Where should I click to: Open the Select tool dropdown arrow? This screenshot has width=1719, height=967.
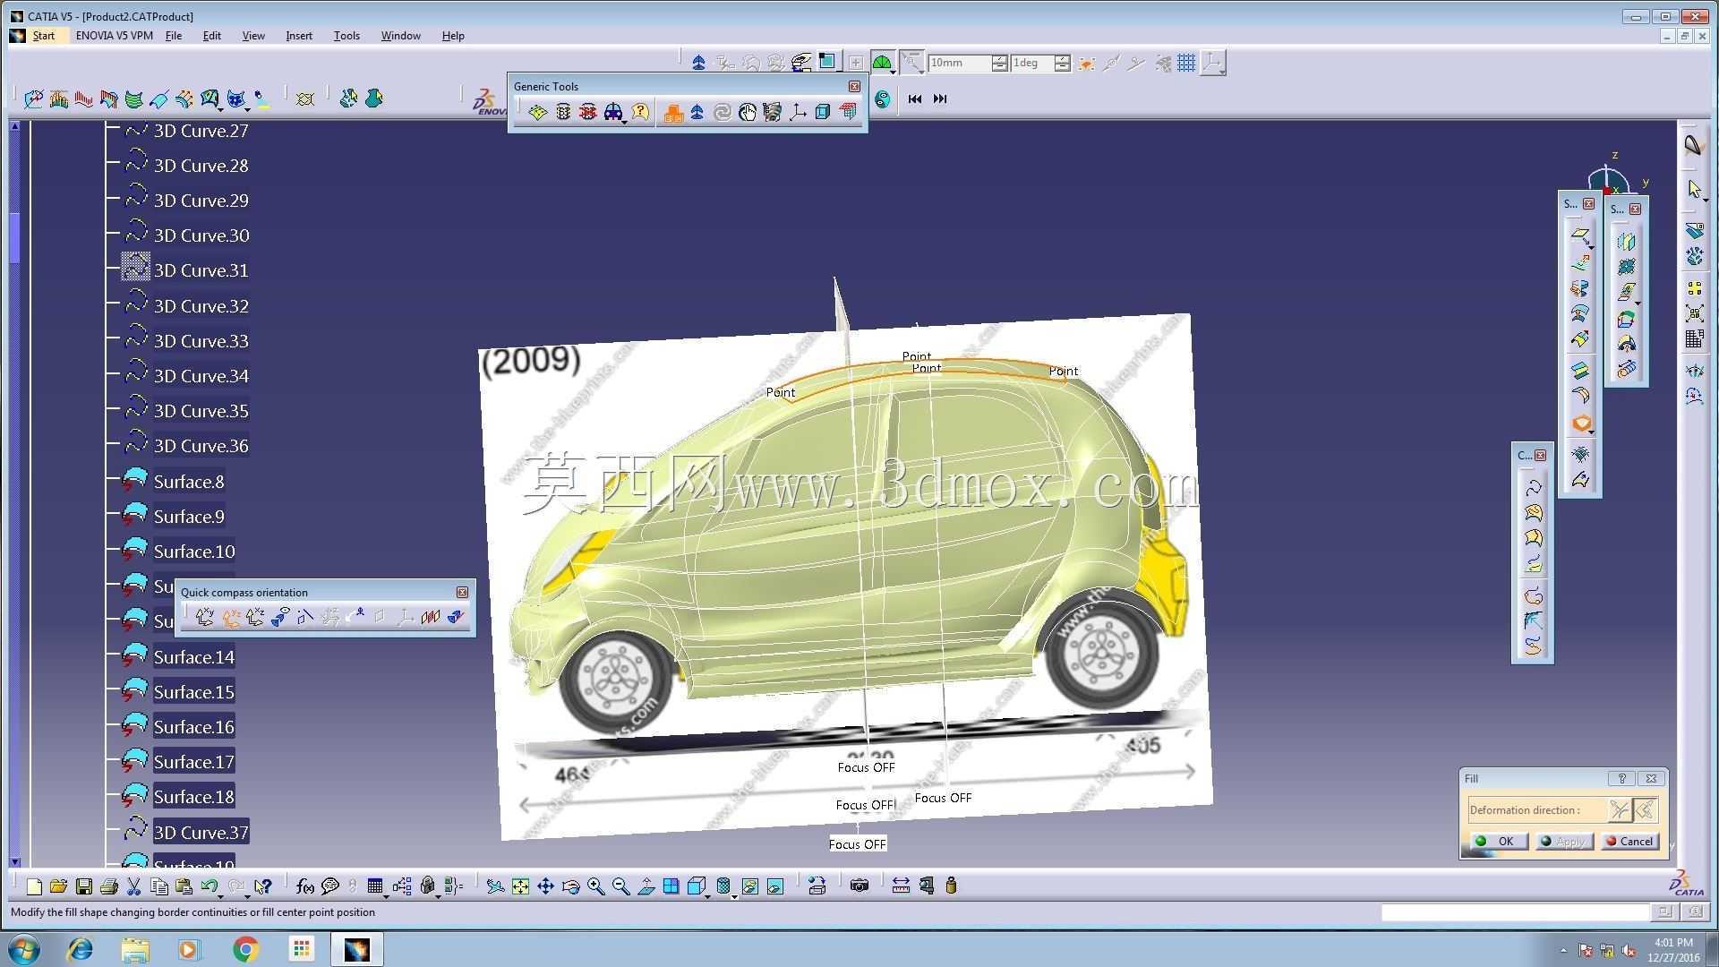(1706, 199)
